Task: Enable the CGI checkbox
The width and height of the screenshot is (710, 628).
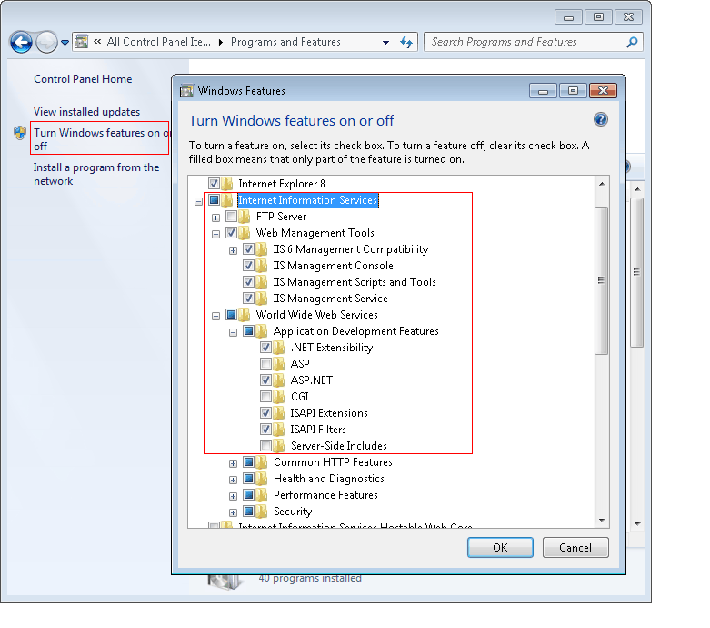Action: coord(265,396)
